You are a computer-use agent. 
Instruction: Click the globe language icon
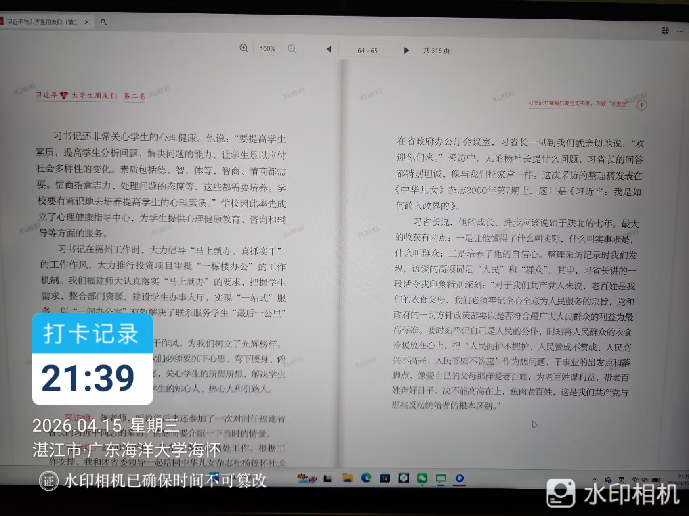(x=665, y=31)
